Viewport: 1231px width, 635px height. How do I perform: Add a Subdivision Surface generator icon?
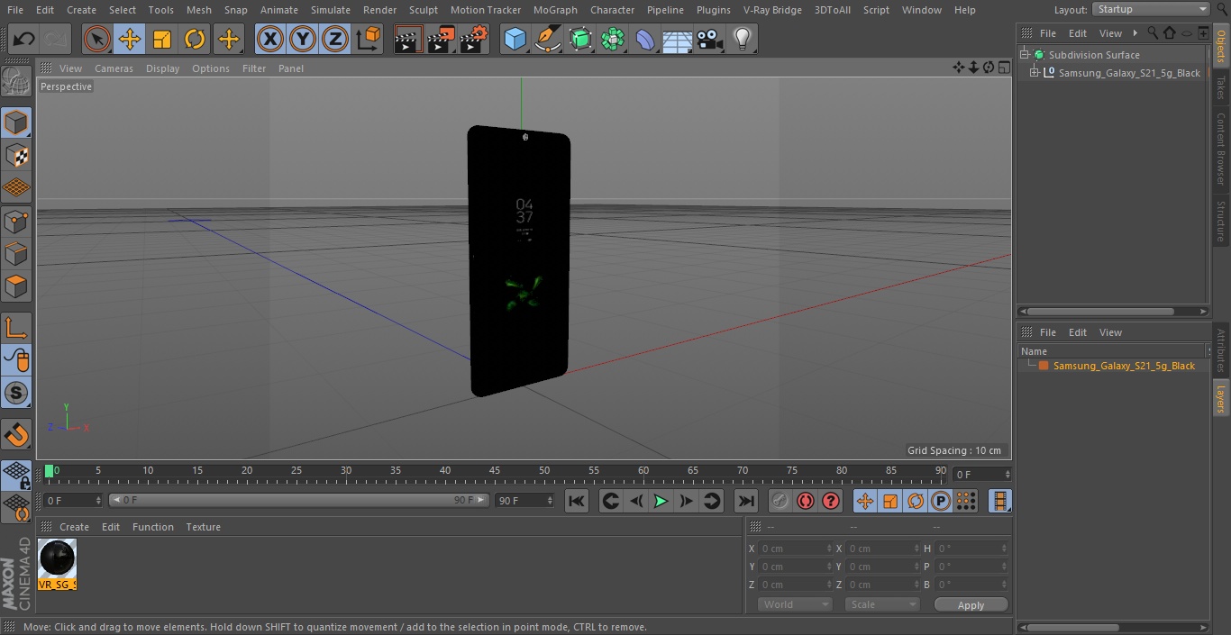click(580, 39)
